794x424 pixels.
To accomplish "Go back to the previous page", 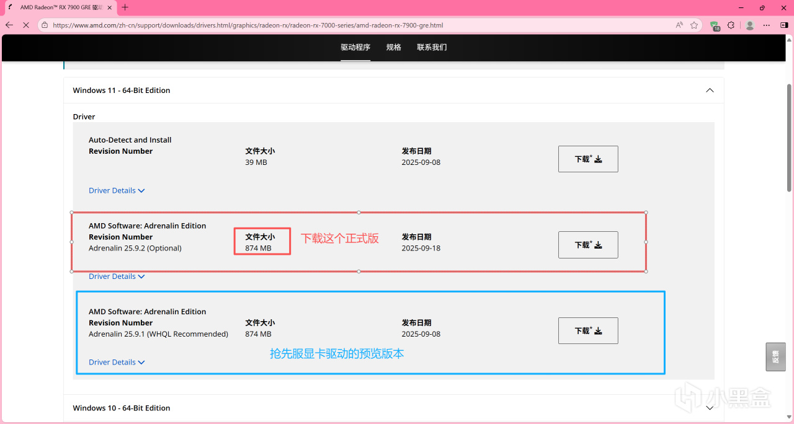I will [x=9, y=25].
